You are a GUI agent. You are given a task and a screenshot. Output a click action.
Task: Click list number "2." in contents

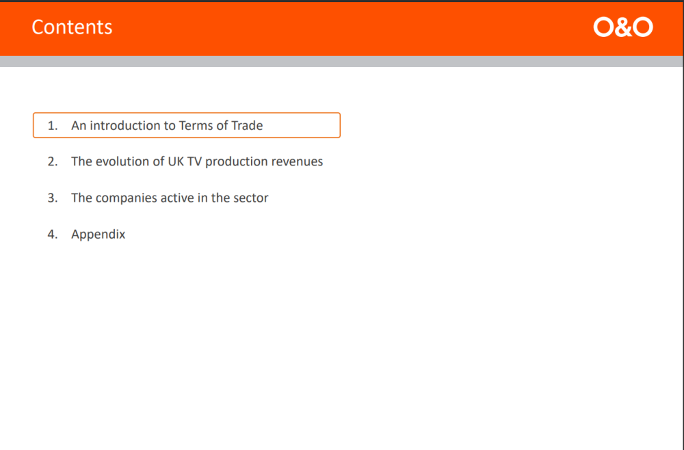pyautogui.click(x=52, y=162)
